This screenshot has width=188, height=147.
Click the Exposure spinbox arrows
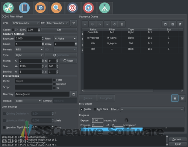tap(43, 39)
